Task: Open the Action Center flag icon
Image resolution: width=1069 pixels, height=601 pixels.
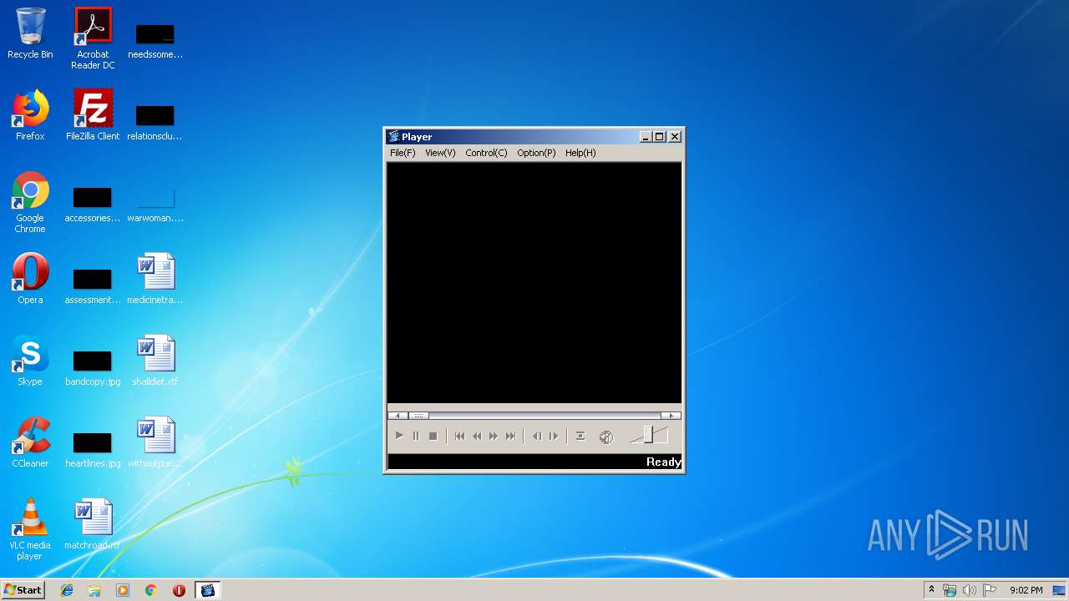Action: tap(990, 590)
